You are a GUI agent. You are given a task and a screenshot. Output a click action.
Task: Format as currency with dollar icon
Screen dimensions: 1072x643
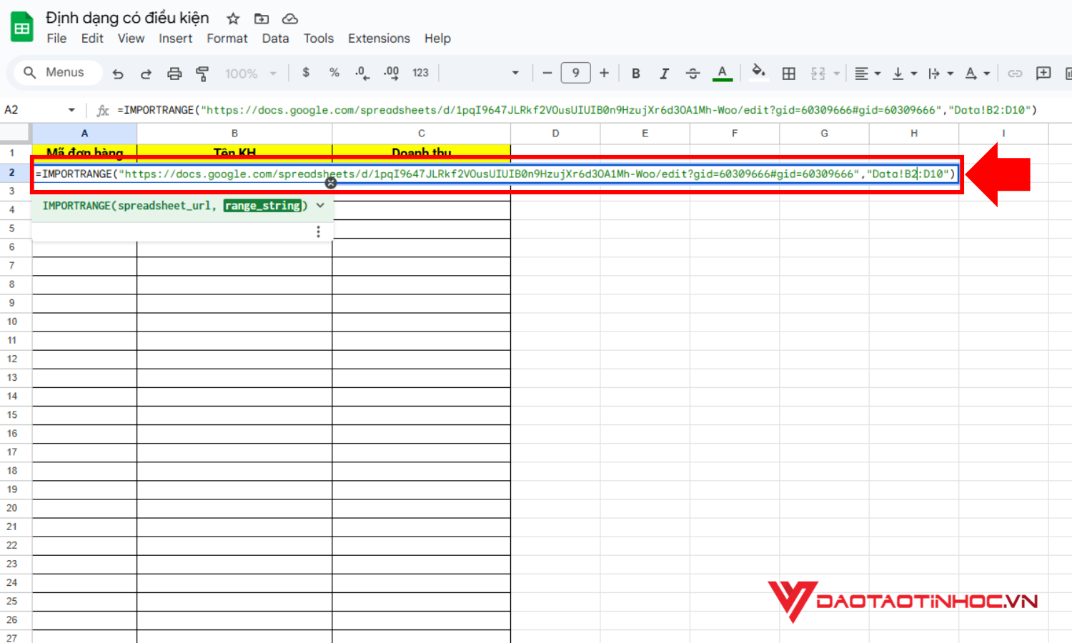coord(306,73)
